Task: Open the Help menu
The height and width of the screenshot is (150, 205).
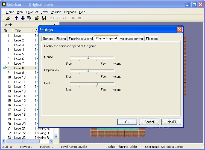Action: 82,12
